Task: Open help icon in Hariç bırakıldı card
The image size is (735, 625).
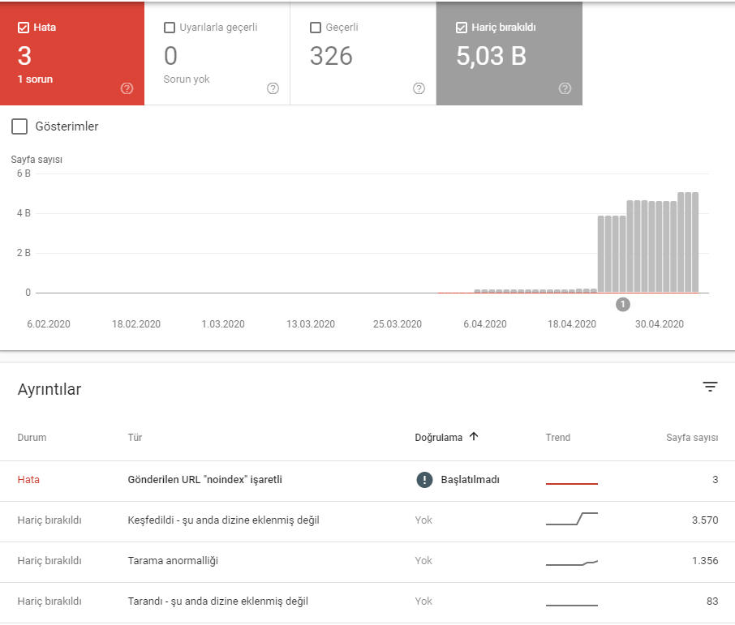Action: pos(565,88)
